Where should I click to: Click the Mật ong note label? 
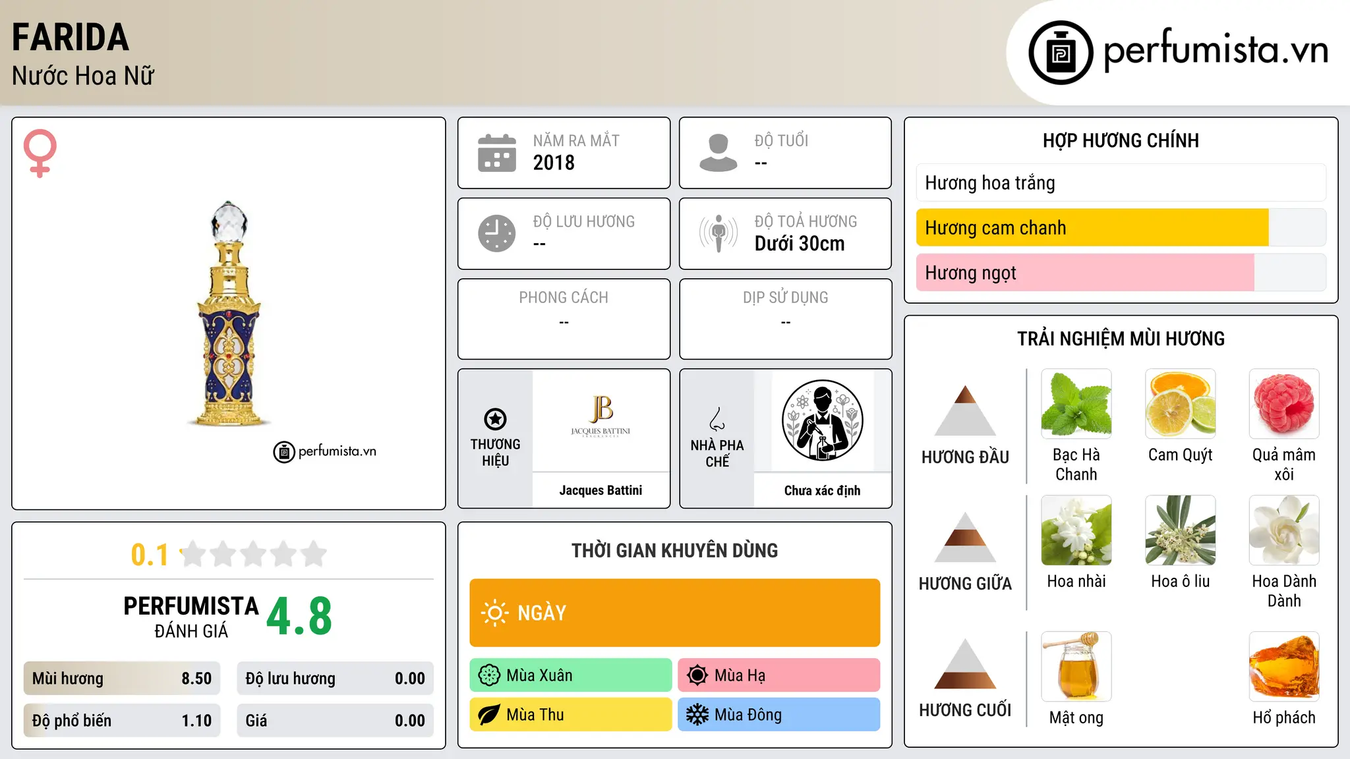point(1076,718)
